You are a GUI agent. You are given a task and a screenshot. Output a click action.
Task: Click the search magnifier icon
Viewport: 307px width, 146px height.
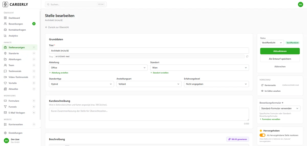[x=48, y=4]
